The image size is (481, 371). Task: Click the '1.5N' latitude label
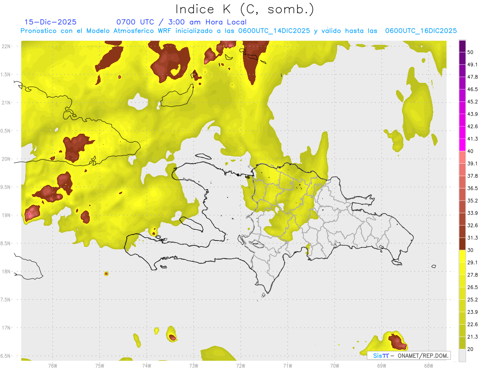click(6, 74)
